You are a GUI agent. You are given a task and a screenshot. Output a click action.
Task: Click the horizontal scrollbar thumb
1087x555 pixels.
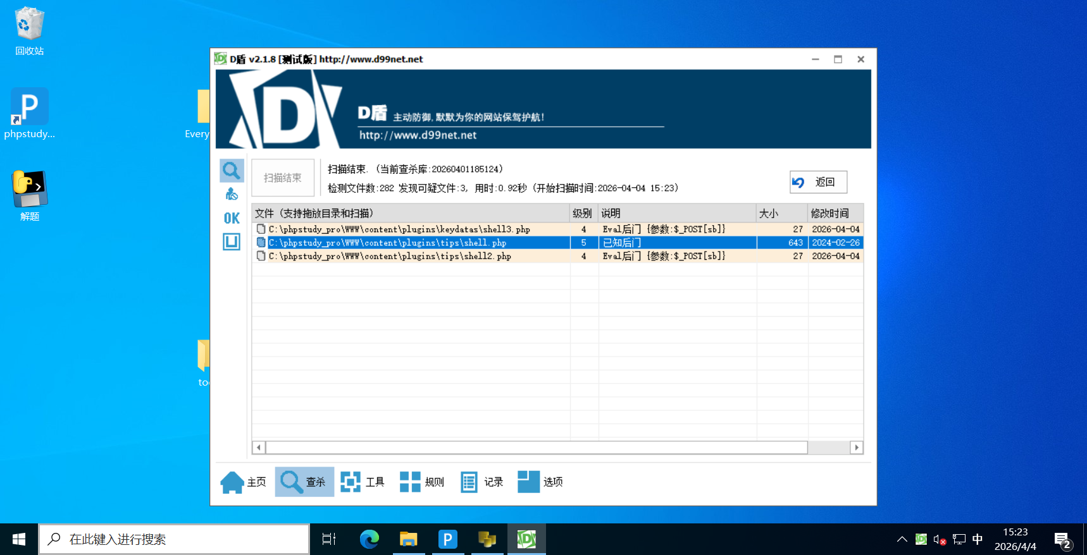coord(537,447)
